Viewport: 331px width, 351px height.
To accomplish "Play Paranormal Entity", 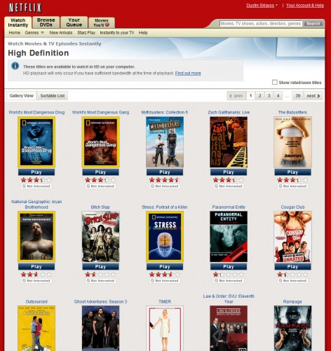I will tap(229, 267).
